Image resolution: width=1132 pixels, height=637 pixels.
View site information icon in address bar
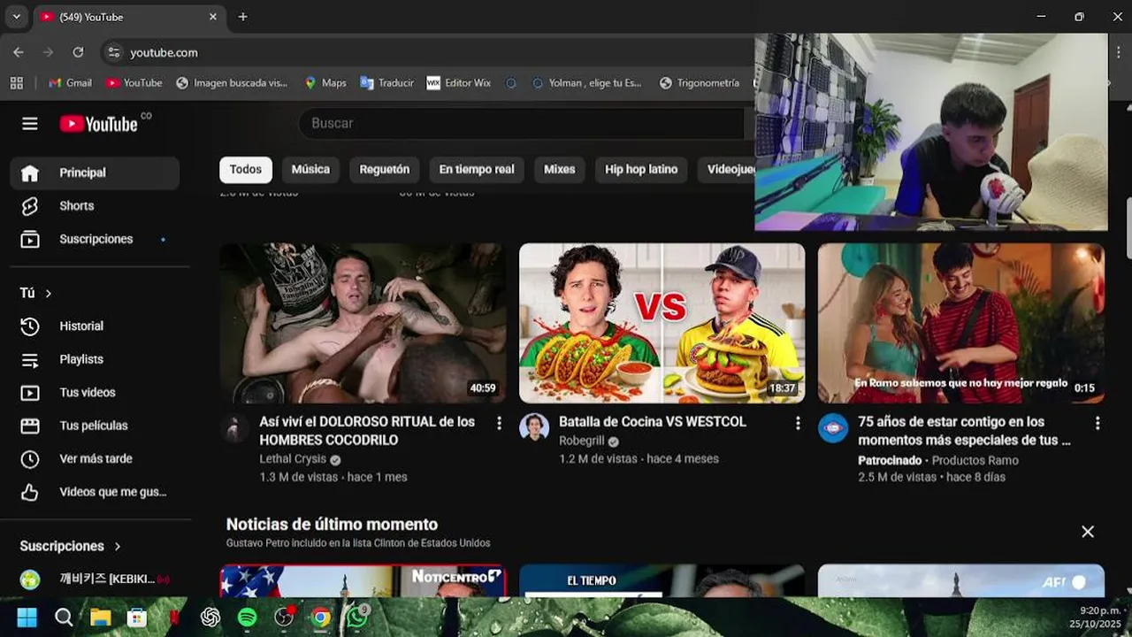[x=113, y=52]
